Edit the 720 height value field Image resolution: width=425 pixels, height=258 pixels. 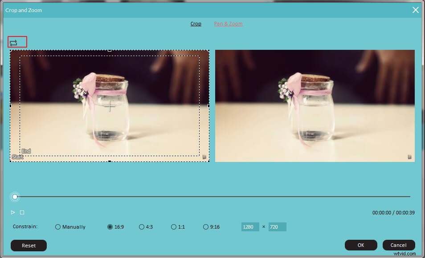point(277,227)
